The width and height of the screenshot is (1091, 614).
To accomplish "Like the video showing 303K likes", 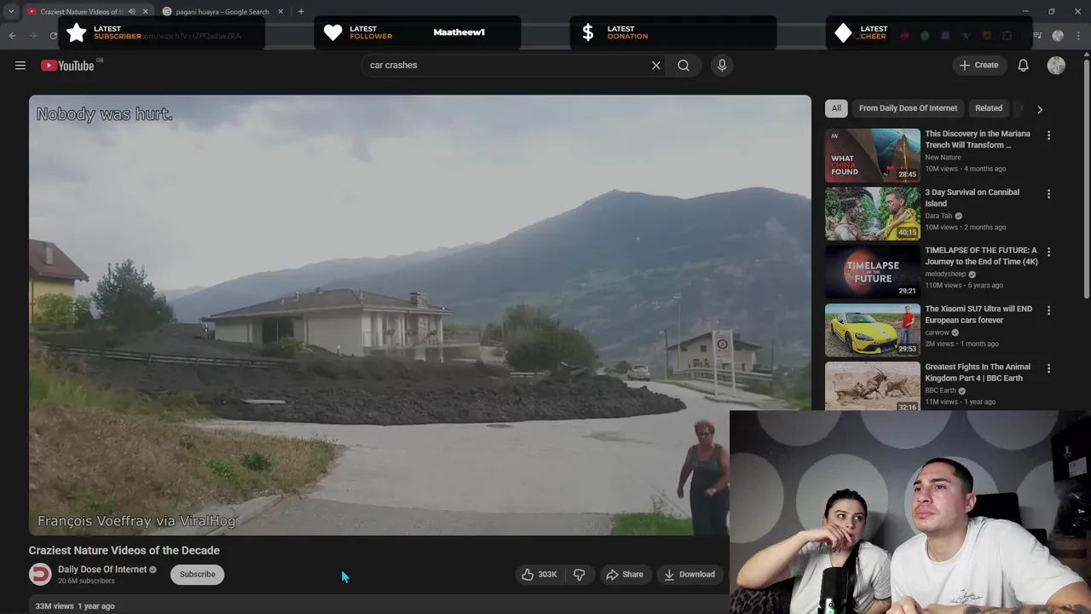I will tap(539, 575).
